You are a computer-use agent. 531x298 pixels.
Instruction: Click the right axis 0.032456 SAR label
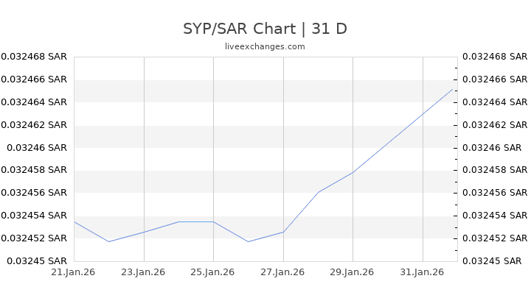pos(493,193)
